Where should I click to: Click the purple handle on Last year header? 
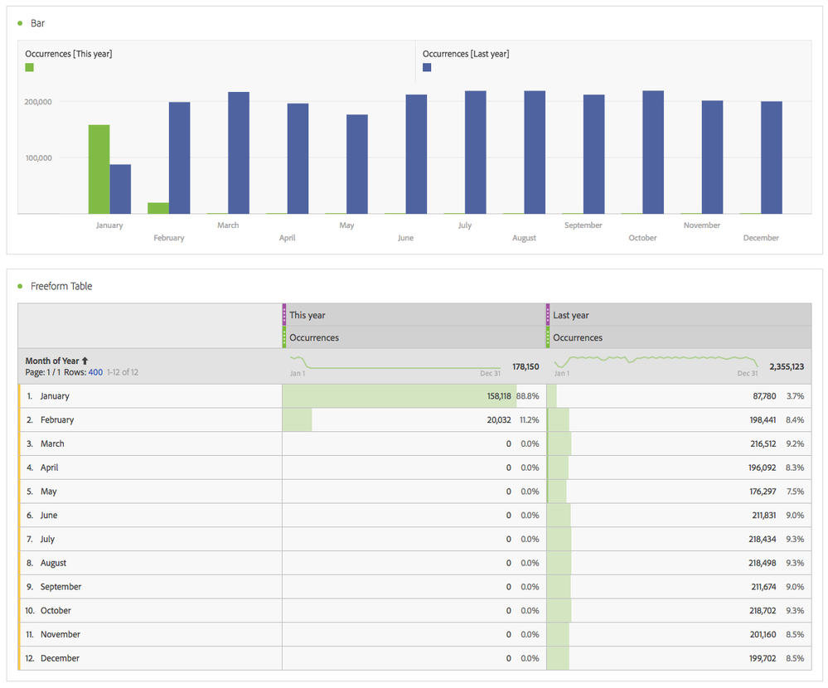(x=548, y=315)
